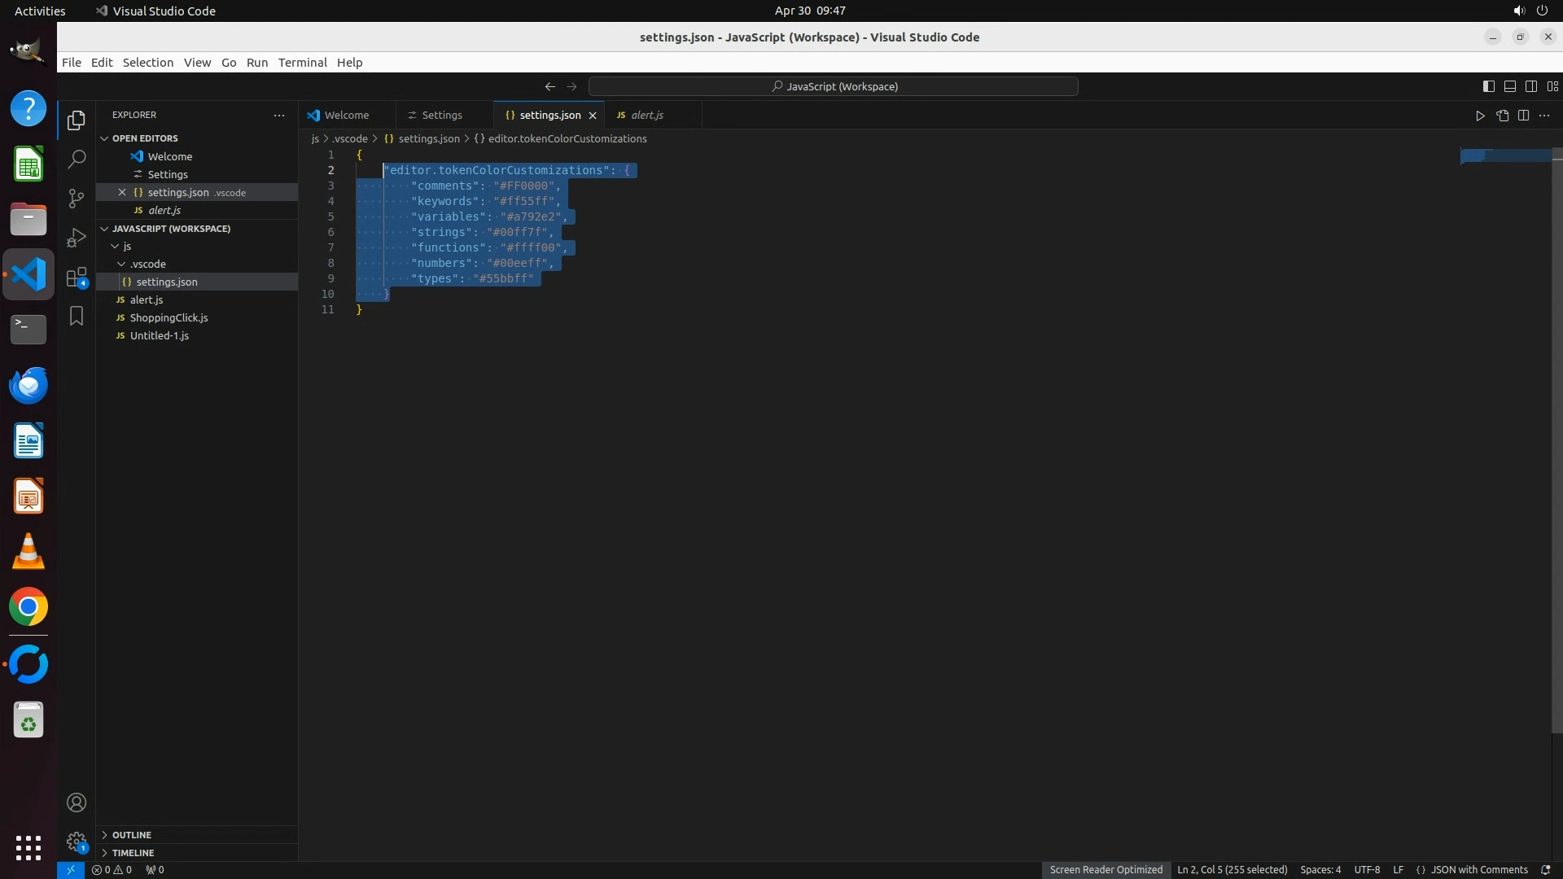Open Run and Debug view icon

coord(77,237)
